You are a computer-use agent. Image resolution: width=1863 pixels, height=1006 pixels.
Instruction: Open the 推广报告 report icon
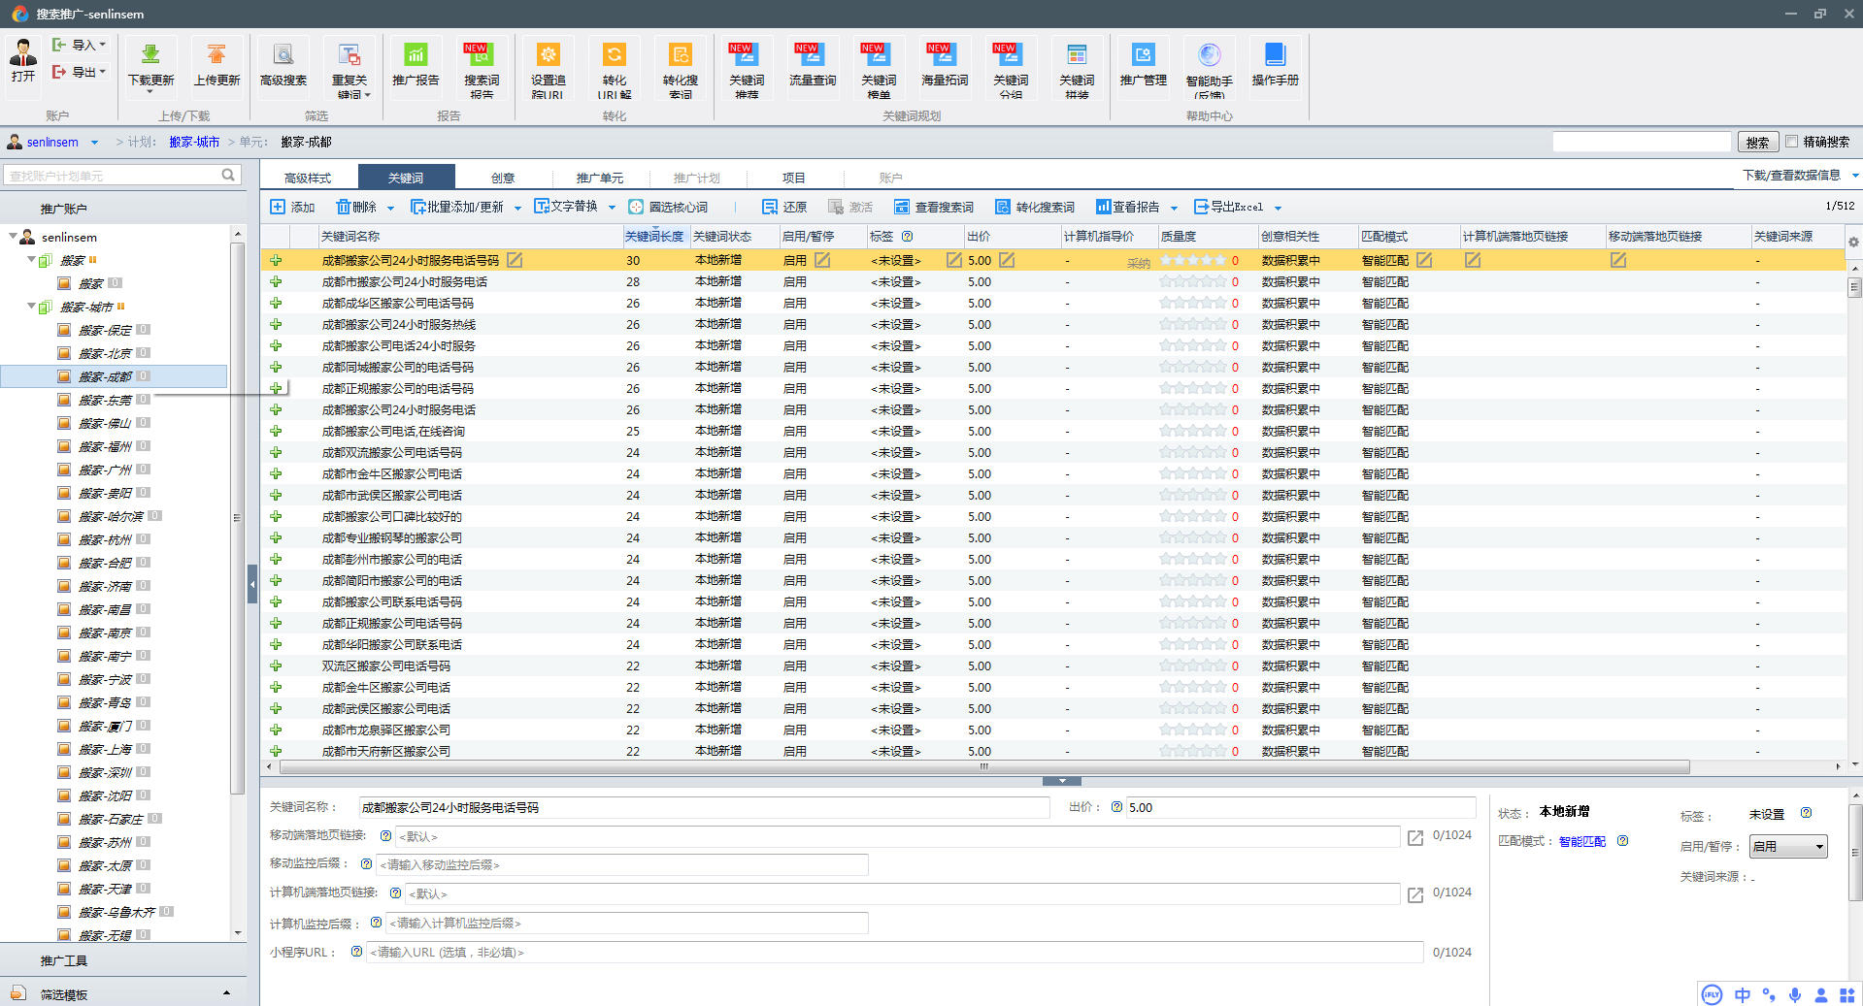click(x=416, y=56)
